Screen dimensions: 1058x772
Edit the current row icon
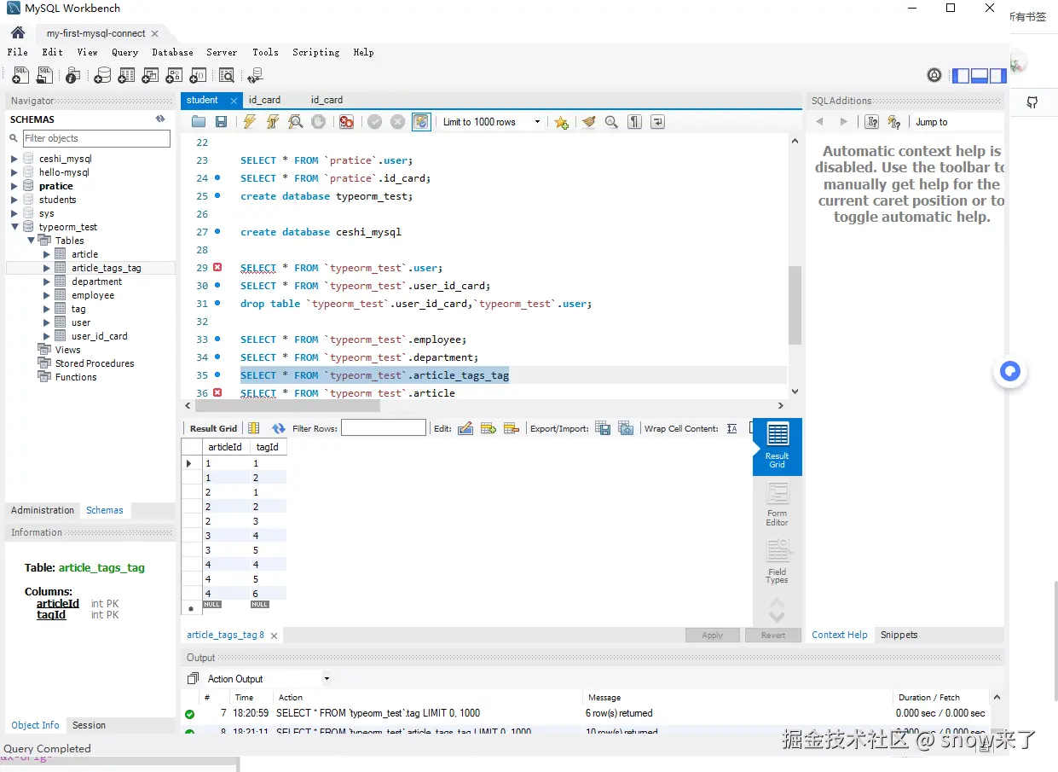(x=465, y=428)
